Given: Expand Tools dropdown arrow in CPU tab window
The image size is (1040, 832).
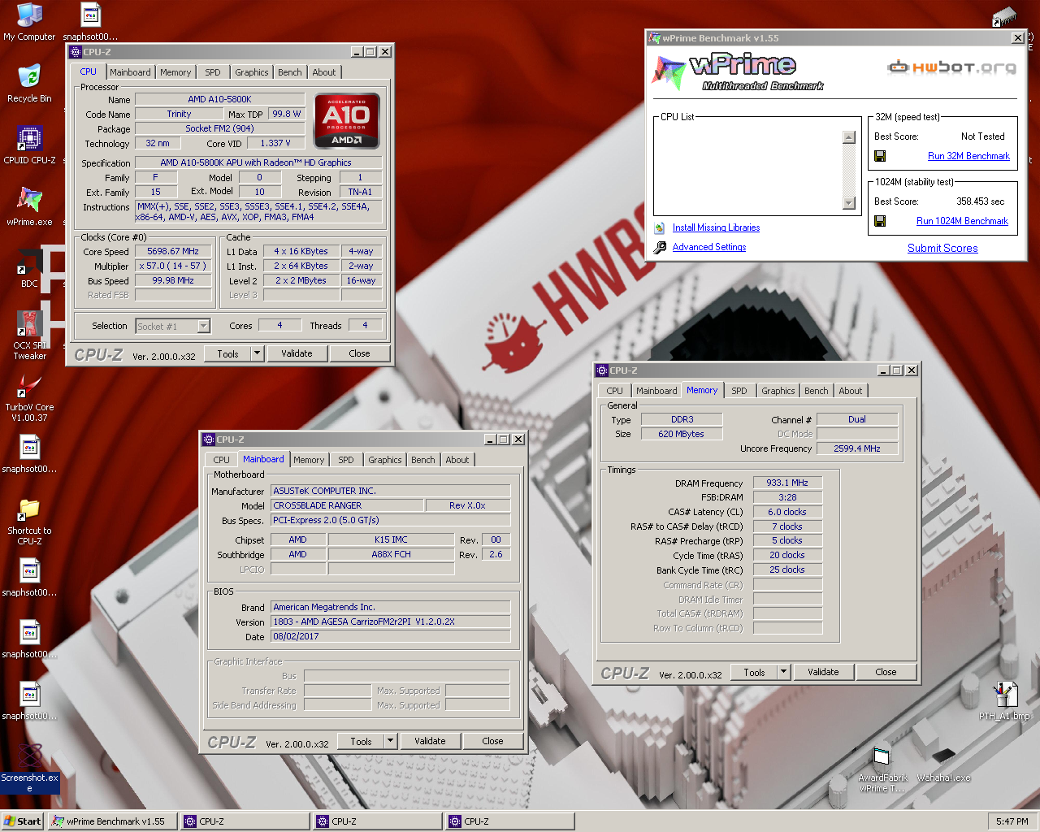Looking at the screenshot, I should [x=258, y=353].
